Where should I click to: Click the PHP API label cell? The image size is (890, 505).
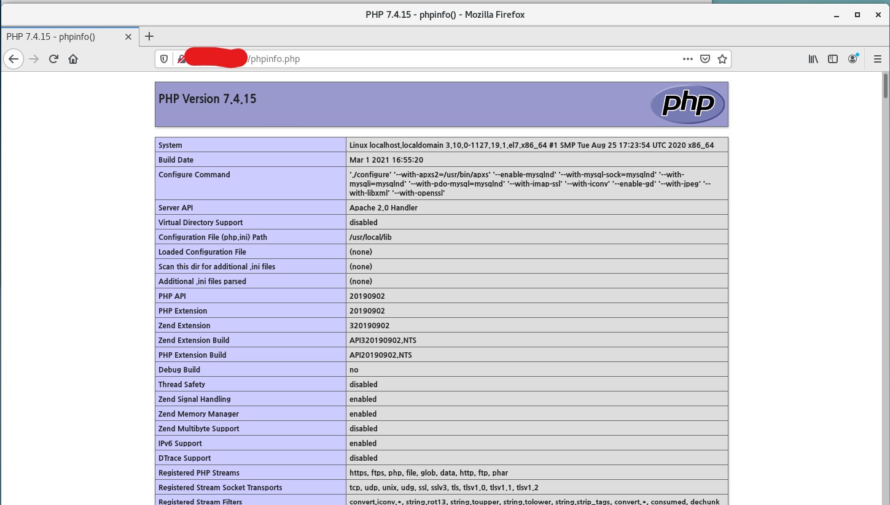click(x=251, y=296)
